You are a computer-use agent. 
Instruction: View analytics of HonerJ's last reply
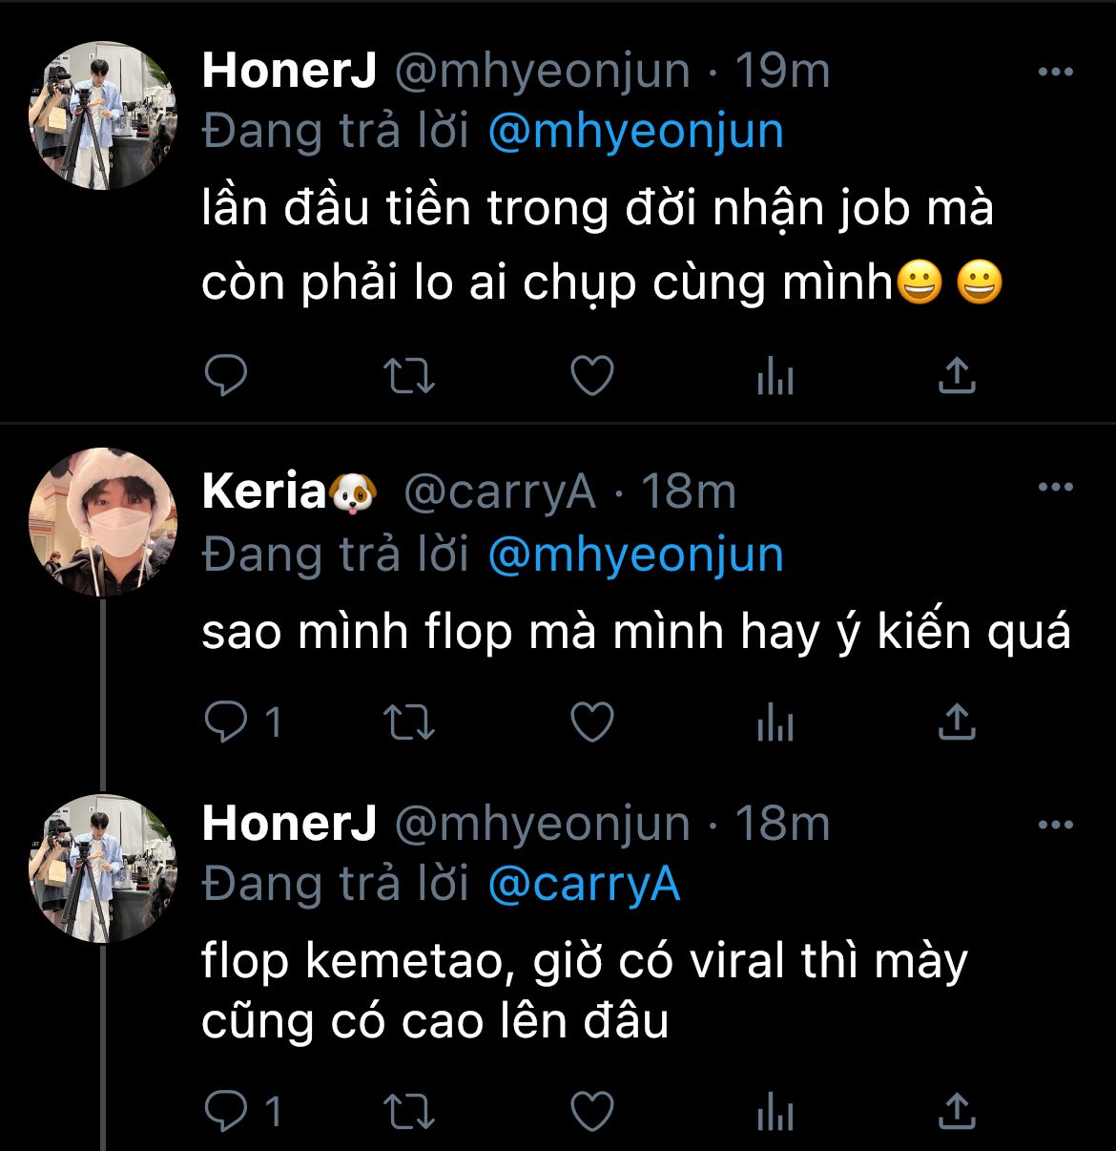pyautogui.click(x=775, y=1111)
